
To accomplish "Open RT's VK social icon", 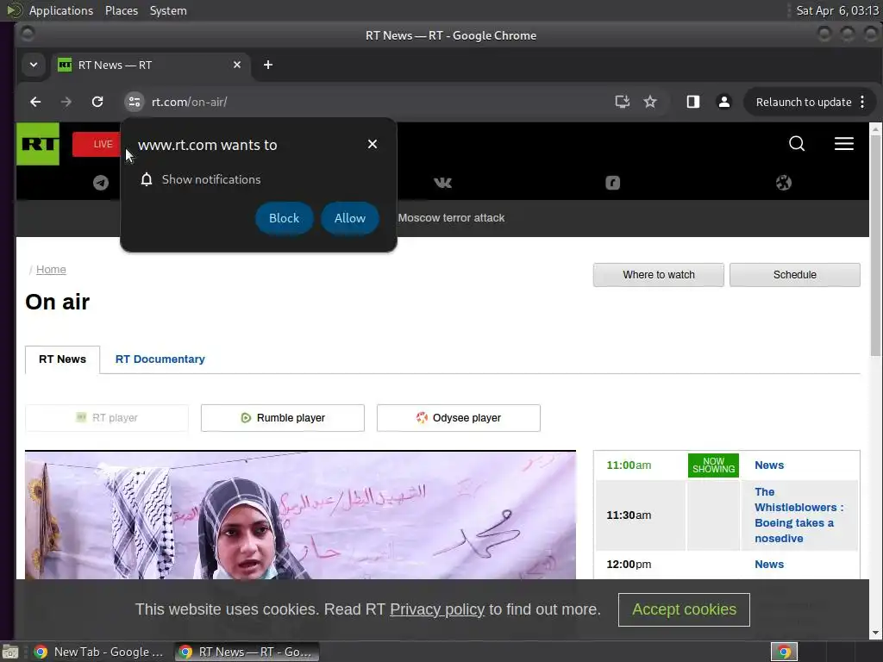I will pyautogui.click(x=442, y=183).
